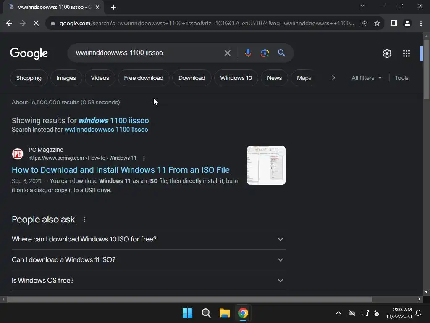Image resolution: width=430 pixels, height=323 pixels.
Task: Apply the Download filter chip
Action: click(x=191, y=78)
